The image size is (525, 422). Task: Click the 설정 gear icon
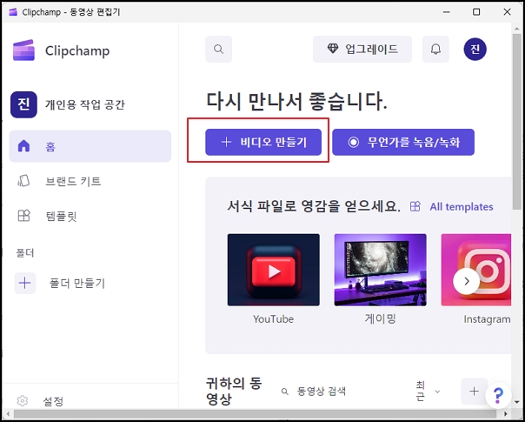(23, 401)
